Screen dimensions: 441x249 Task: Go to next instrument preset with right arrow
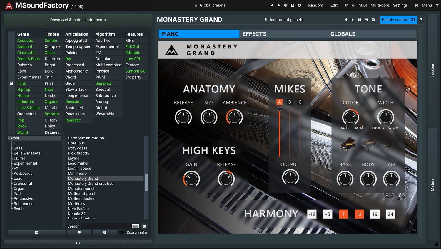353,20
